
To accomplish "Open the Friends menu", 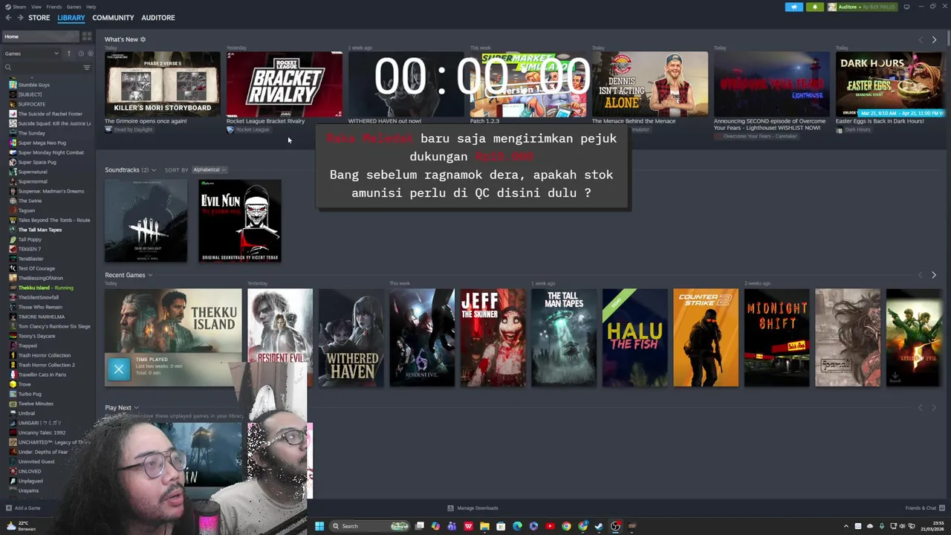I will 53,7.
